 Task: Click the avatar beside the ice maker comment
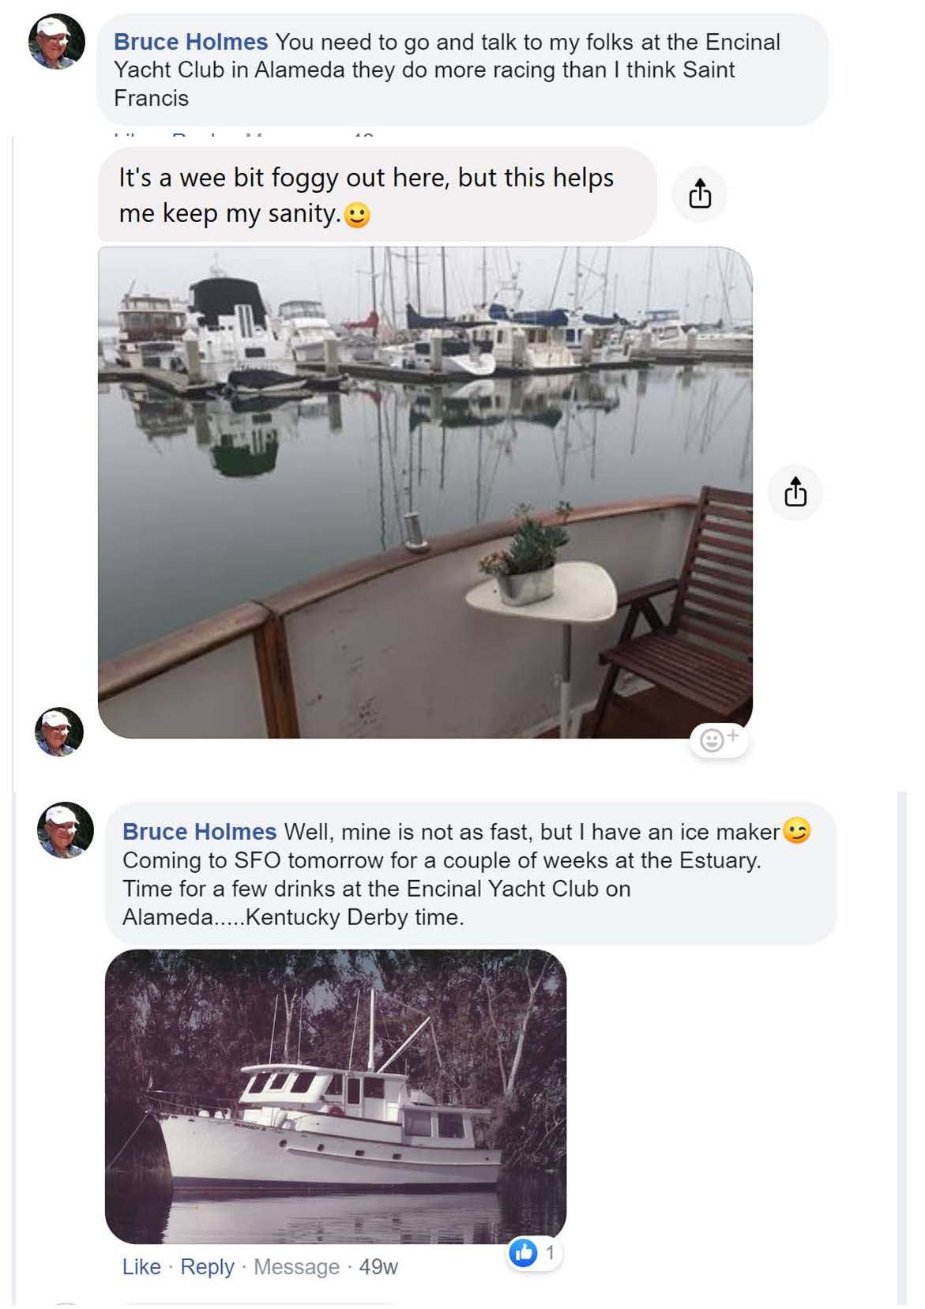coord(66,830)
